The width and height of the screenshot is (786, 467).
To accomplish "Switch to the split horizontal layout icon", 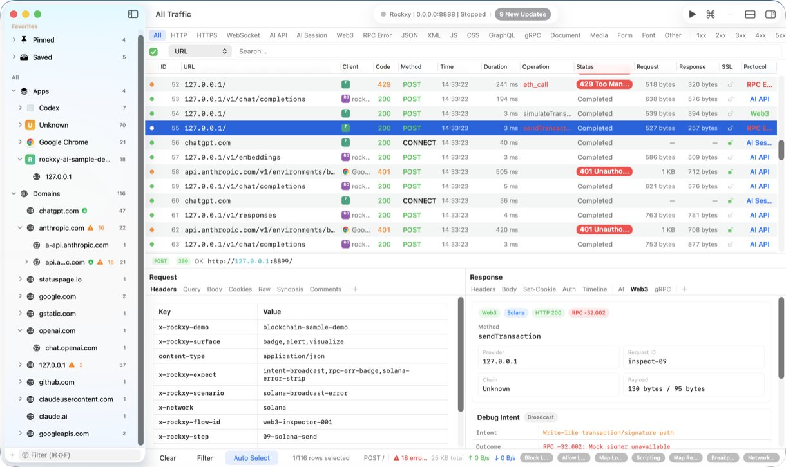I will click(750, 14).
